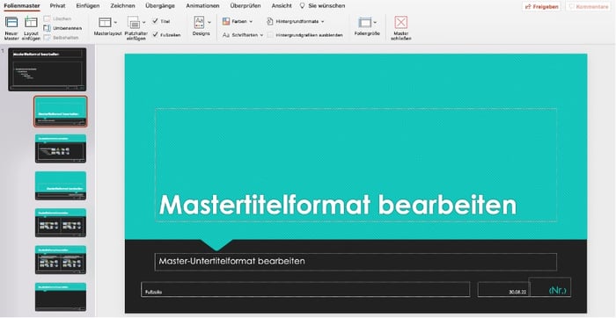Image resolution: width=616 pixels, height=318 pixels.
Task: Select the slide master thumbnail numbered 1
Action: (x=48, y=69)
